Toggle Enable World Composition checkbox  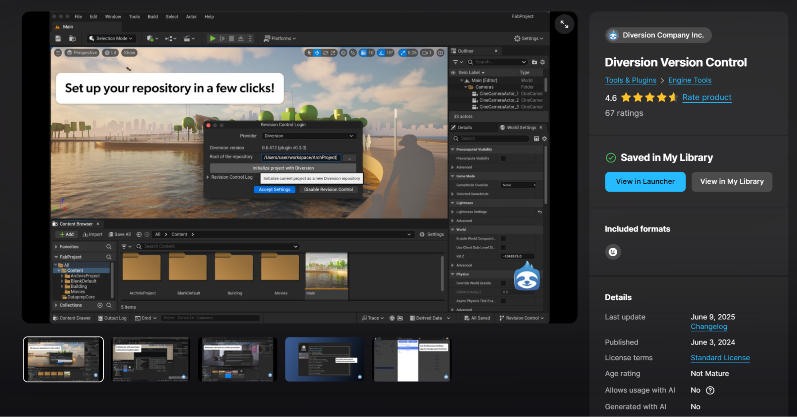[x=503, y=239]
